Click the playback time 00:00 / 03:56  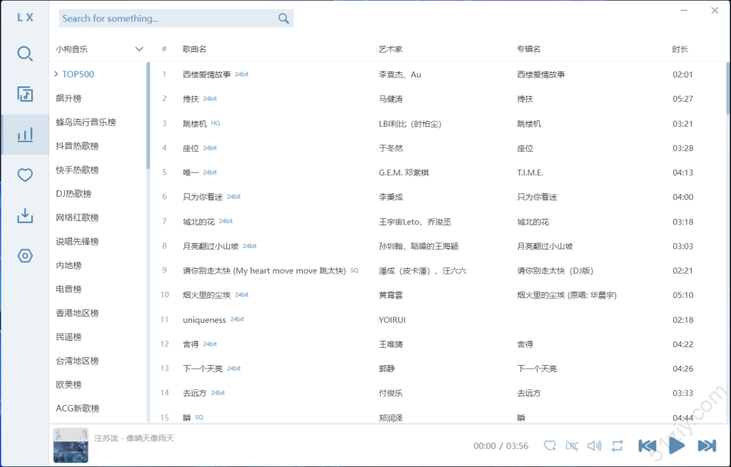pos(500,446)
